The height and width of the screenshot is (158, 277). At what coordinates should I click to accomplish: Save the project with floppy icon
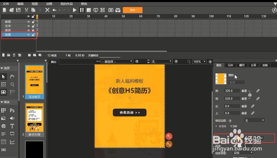click(18, 10)
